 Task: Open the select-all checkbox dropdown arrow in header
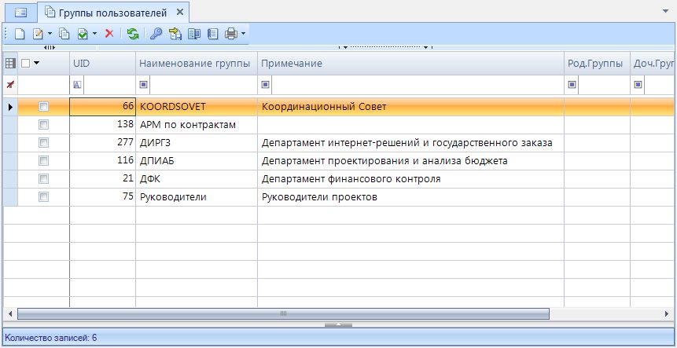coord(36,63)
